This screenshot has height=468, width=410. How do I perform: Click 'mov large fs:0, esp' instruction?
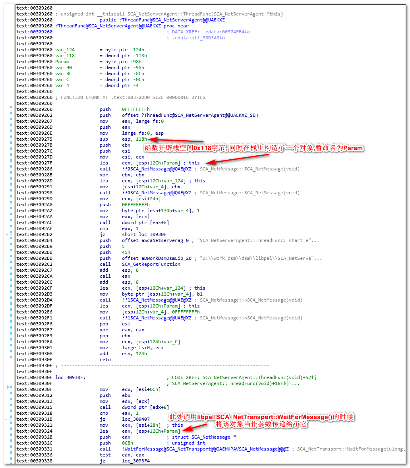click(x=132, y=133)
